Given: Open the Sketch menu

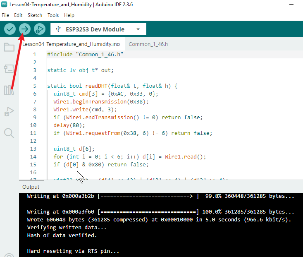Looking at the screenshot, I should click(x=35, y=15).
